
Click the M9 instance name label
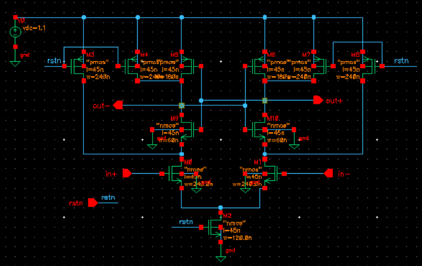[x=175, y=118]
